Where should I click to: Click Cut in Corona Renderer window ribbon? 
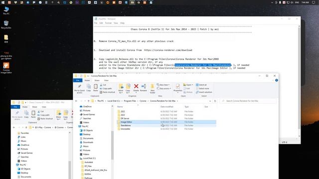[103, 85]
